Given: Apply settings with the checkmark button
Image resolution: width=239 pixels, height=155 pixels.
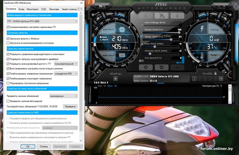Looking at the screenshot, I should (177, 67).
